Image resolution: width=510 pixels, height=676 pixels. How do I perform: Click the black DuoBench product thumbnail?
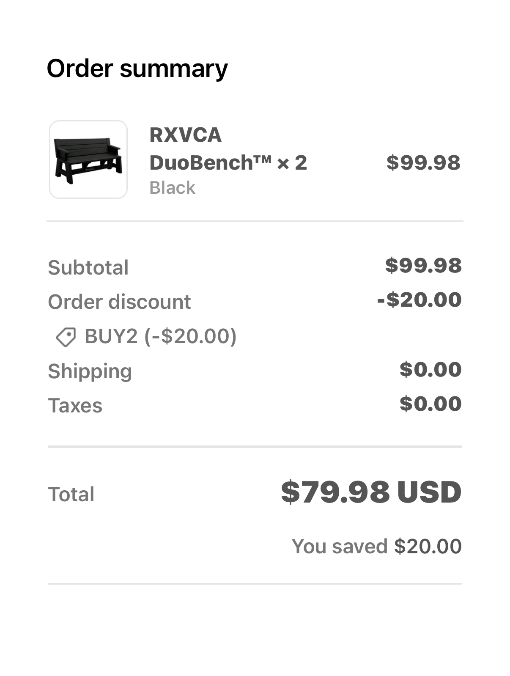tap(88, 159)
